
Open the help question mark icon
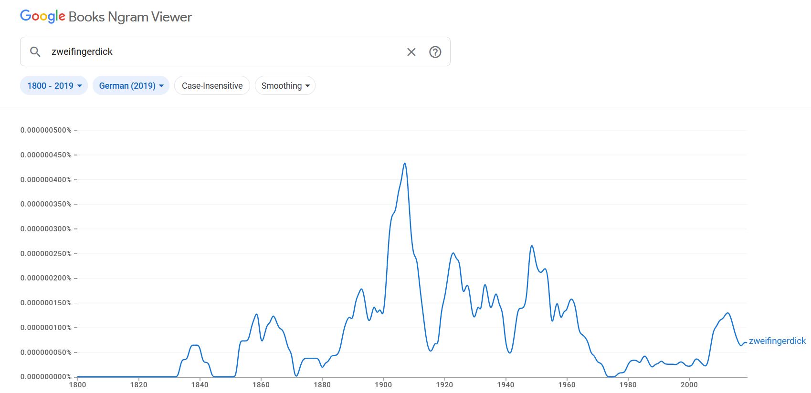click(x=435, y=52)
